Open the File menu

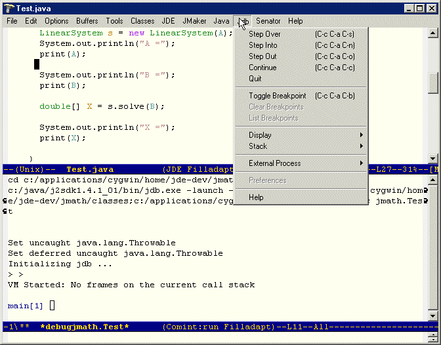pyautogui.click(x=12, y=21)
